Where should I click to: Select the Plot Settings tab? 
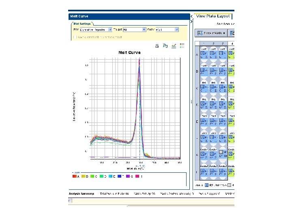point(82,24)
